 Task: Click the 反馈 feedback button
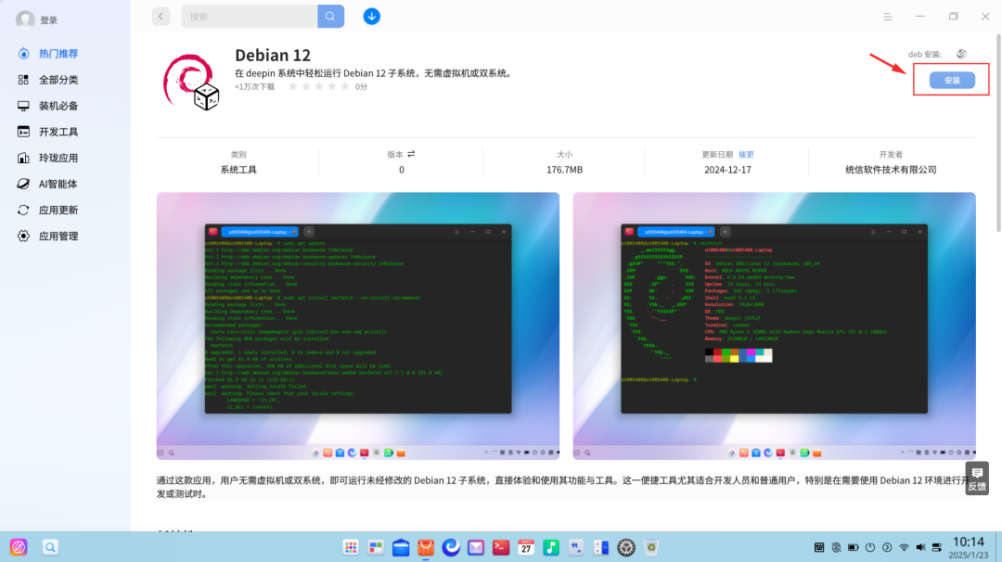(977, 479)
